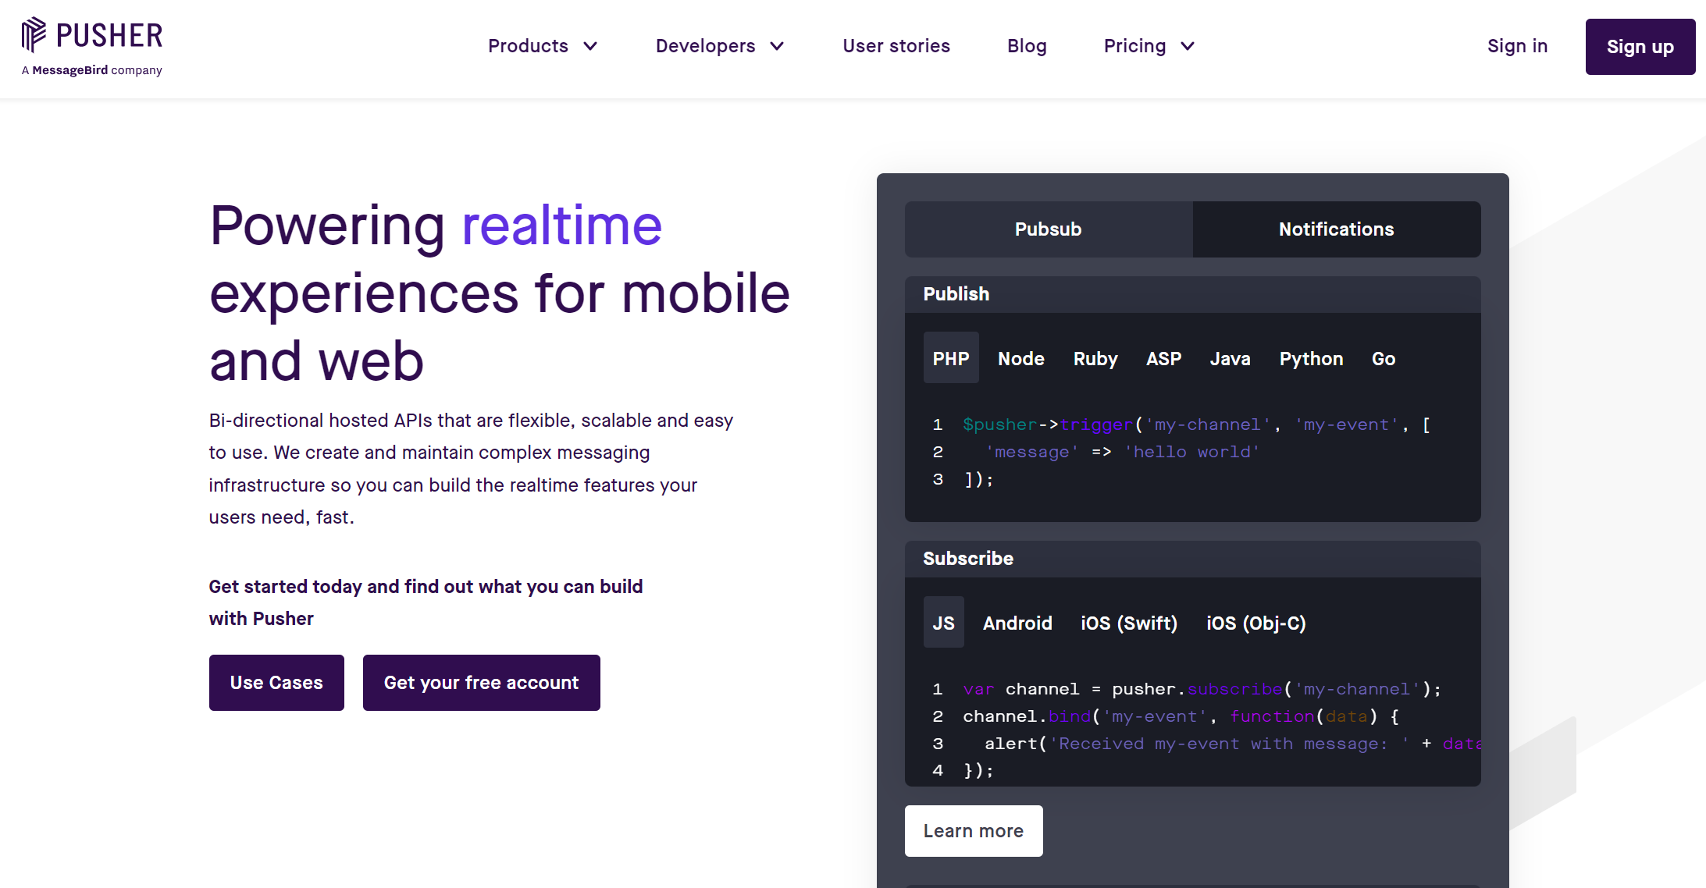Viewport: 1706px width, 888px height.
Task: Select the Python publish code tab
Action: tap(1311, 359)
